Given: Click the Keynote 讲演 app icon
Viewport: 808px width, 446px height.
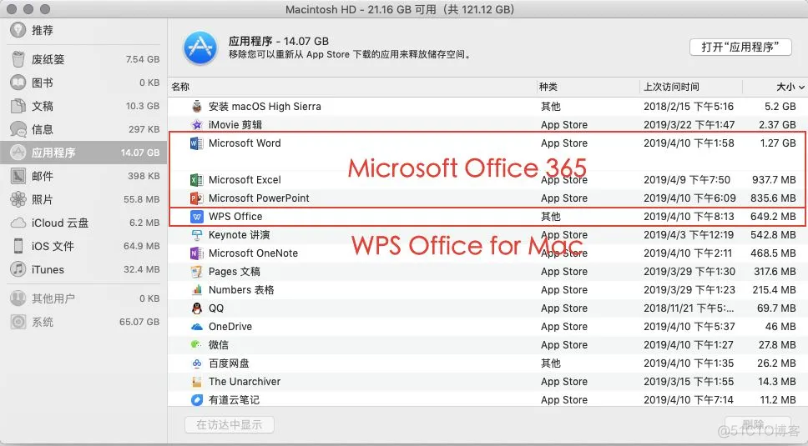Looking at the screenshot, I should pos(196,235).
